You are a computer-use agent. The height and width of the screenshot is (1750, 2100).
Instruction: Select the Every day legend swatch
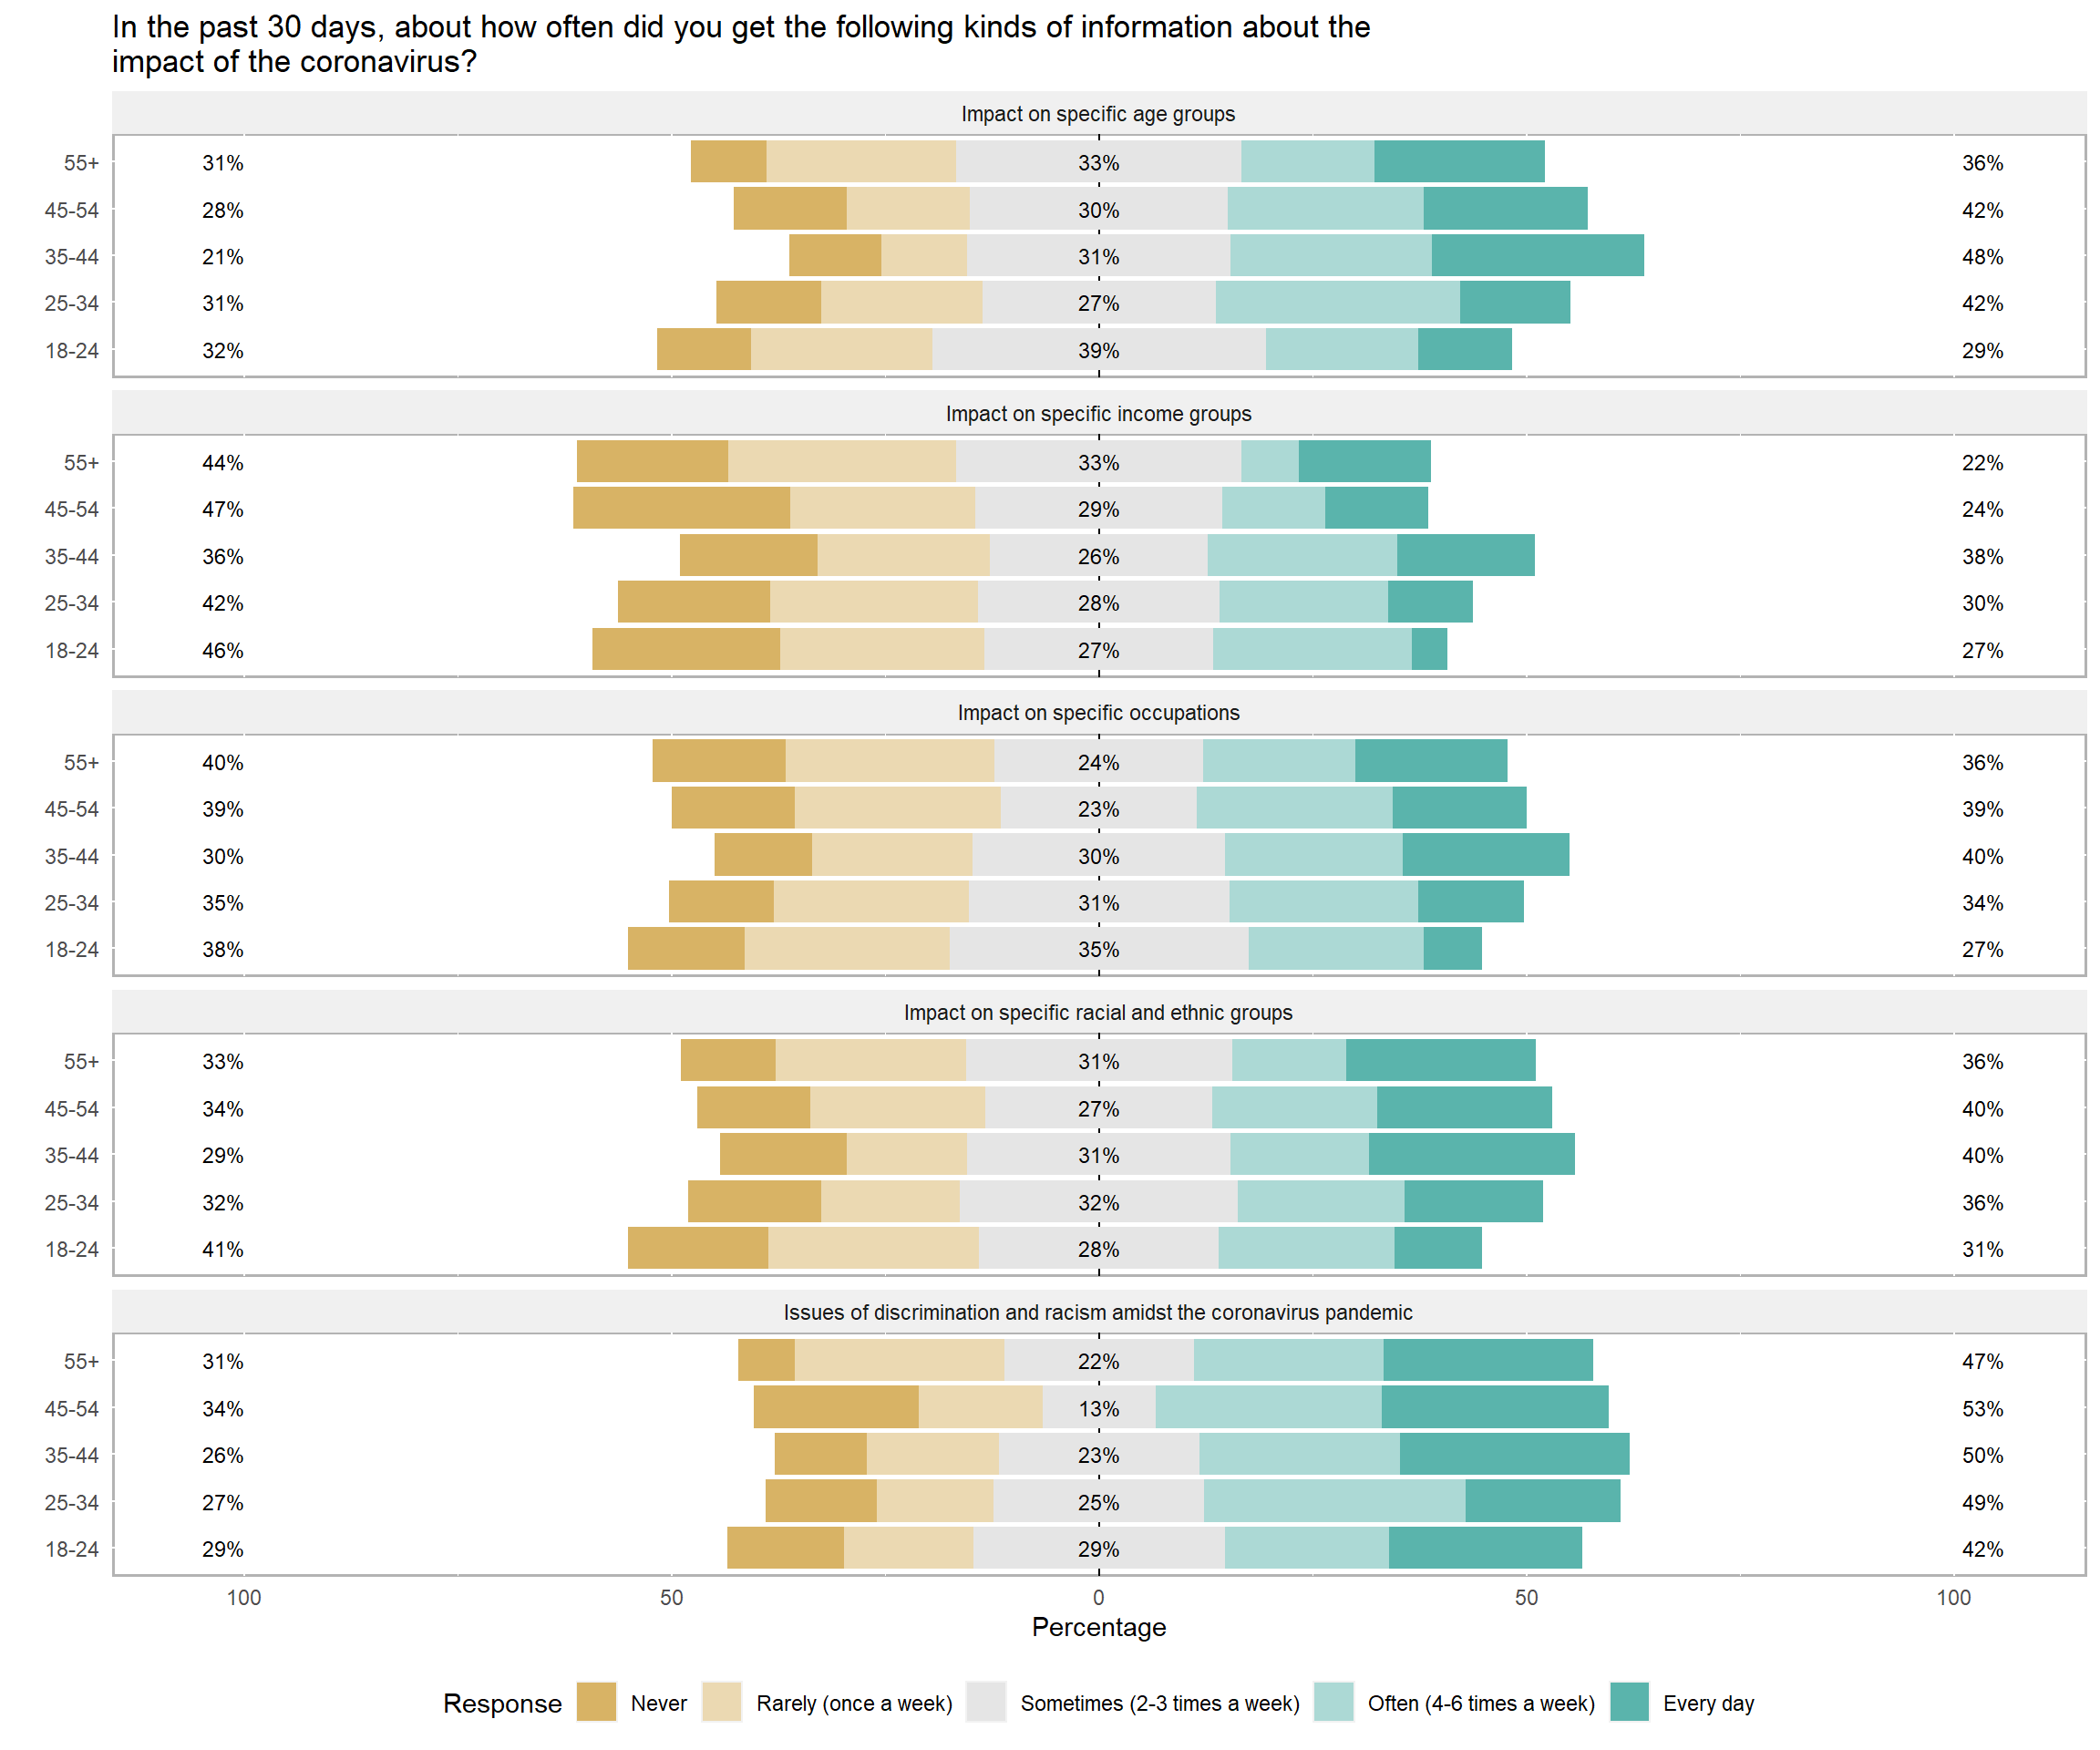1629,1702
